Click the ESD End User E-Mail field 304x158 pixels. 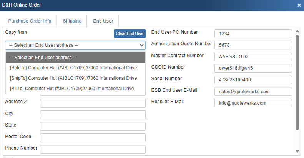pos(253,92)
